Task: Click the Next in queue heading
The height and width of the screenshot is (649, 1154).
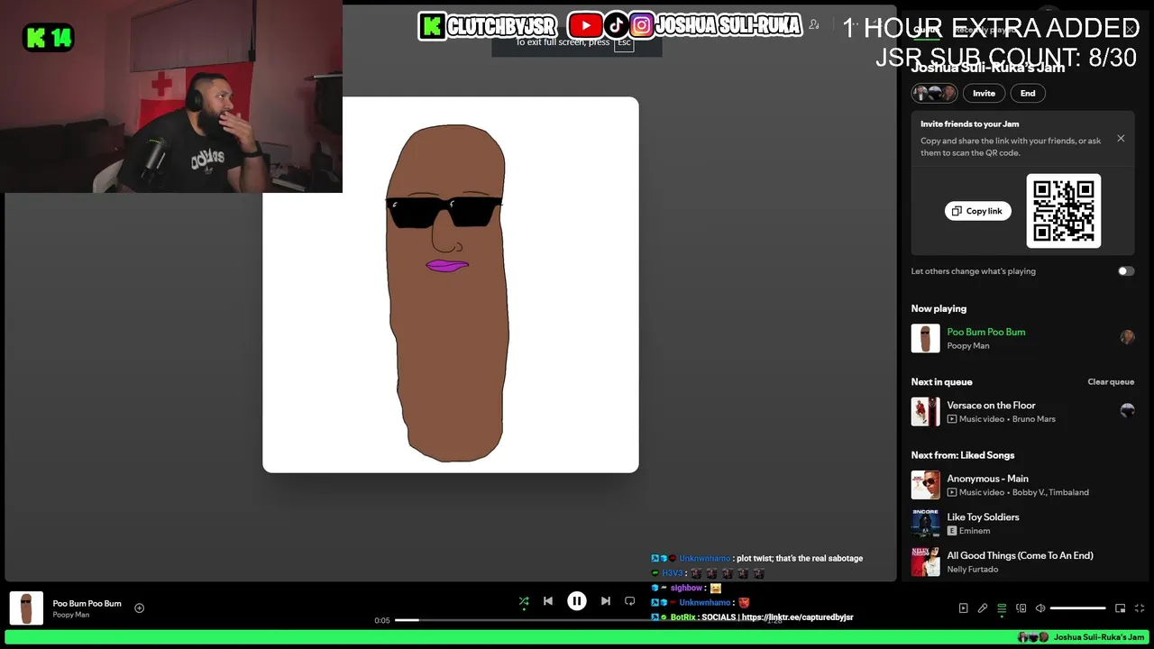Action: pyautogui.click(x=941, y=382)
